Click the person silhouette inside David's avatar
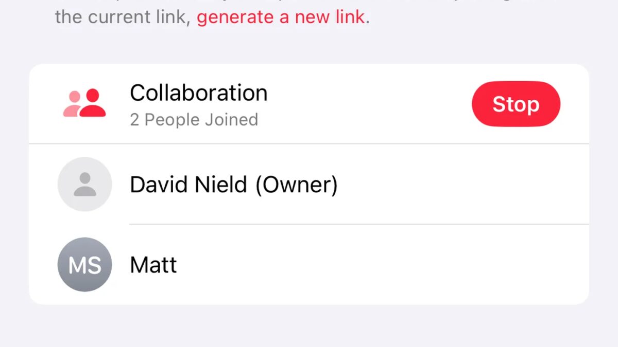 [x=85, y=184]
